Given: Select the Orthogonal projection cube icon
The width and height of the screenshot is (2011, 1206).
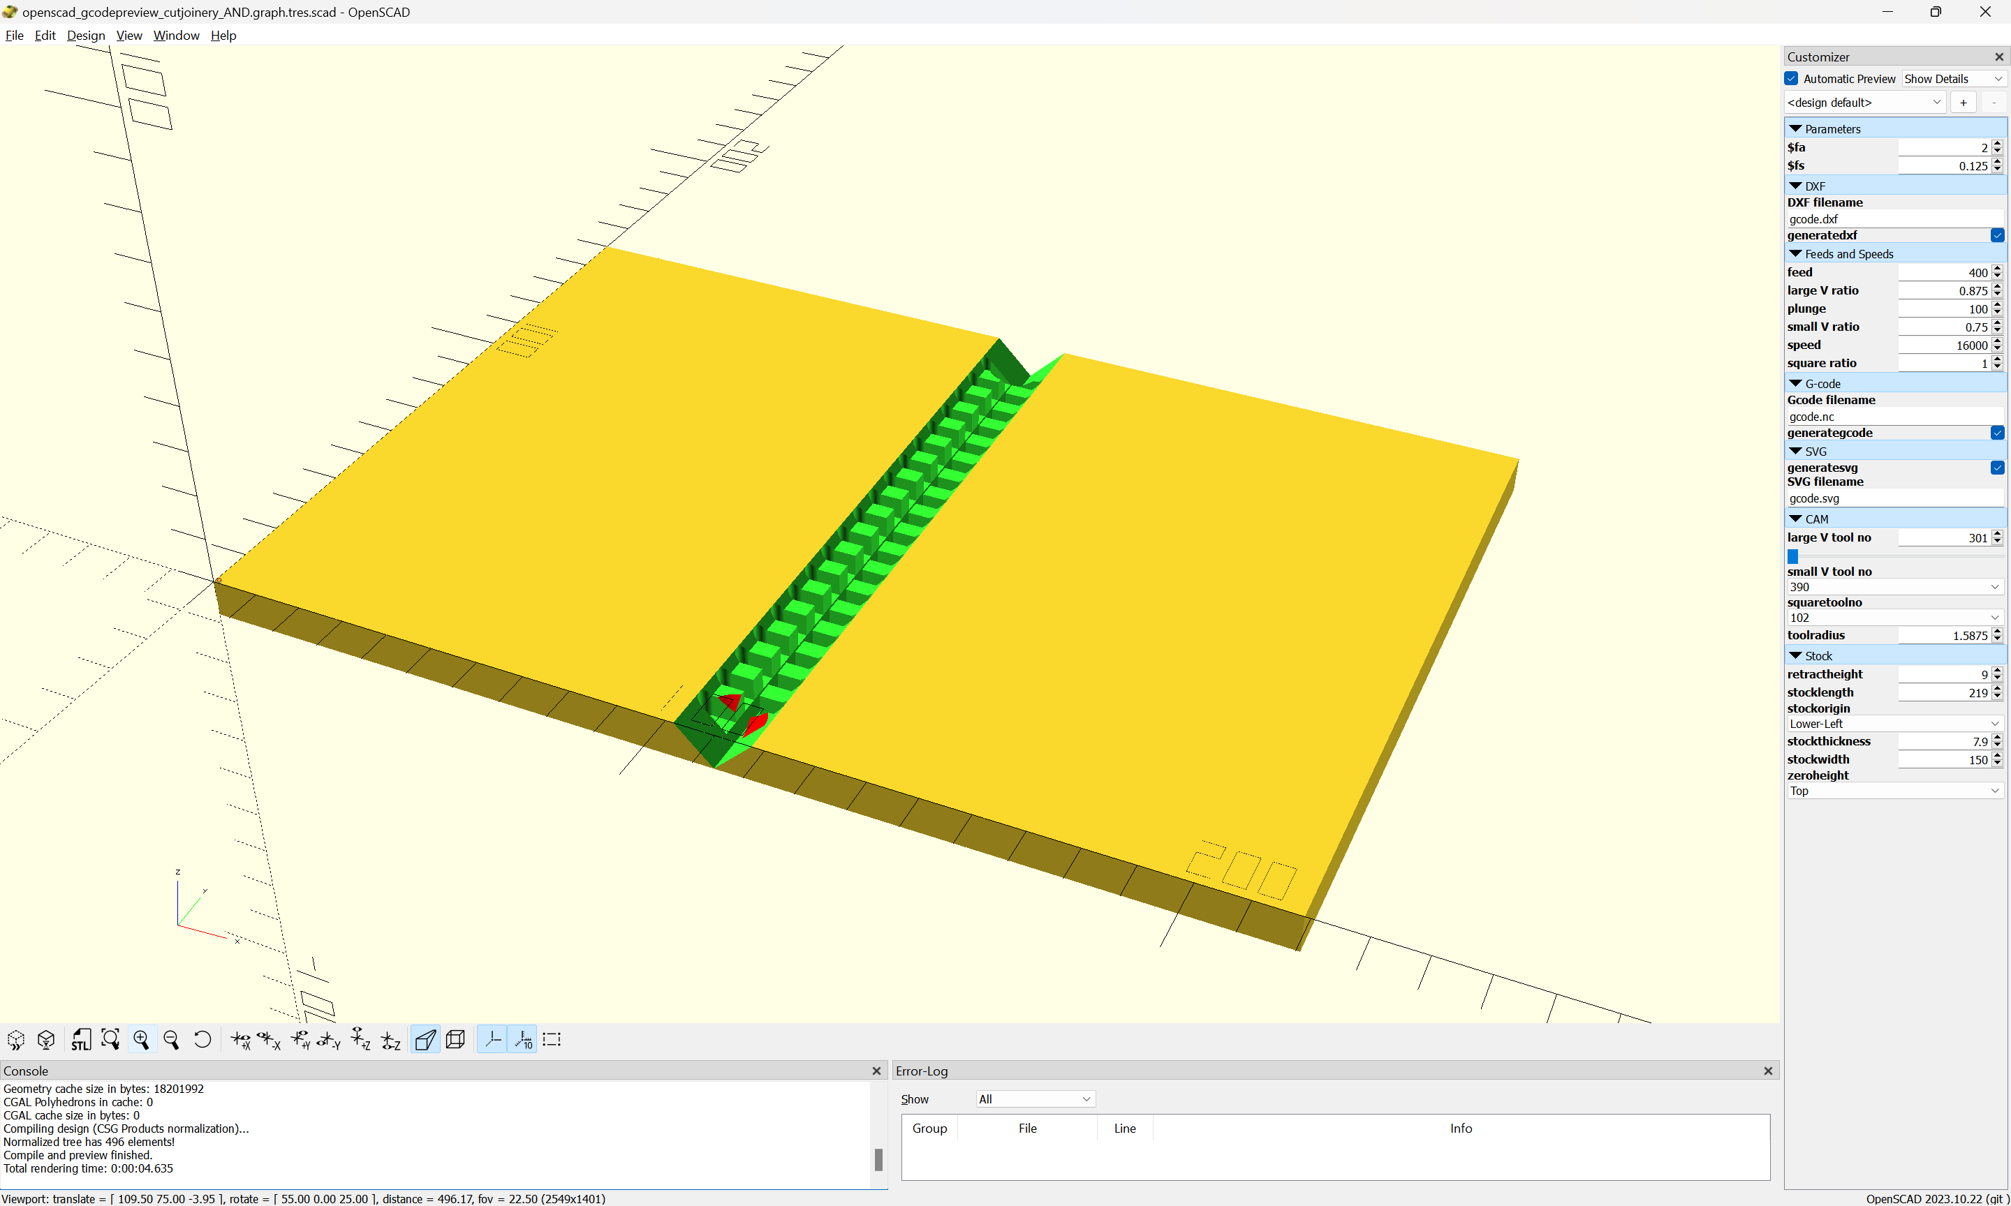Looking at the screenshot, I should [455, 1039].
